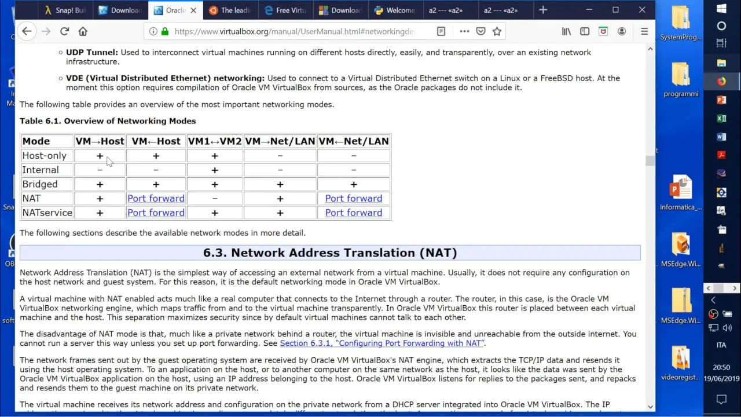Open the volume control tray icon

tap(728, 328)
